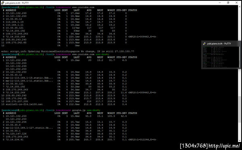Click address '10.121.102.254'
Screen dimensions: 242x150
16,122
